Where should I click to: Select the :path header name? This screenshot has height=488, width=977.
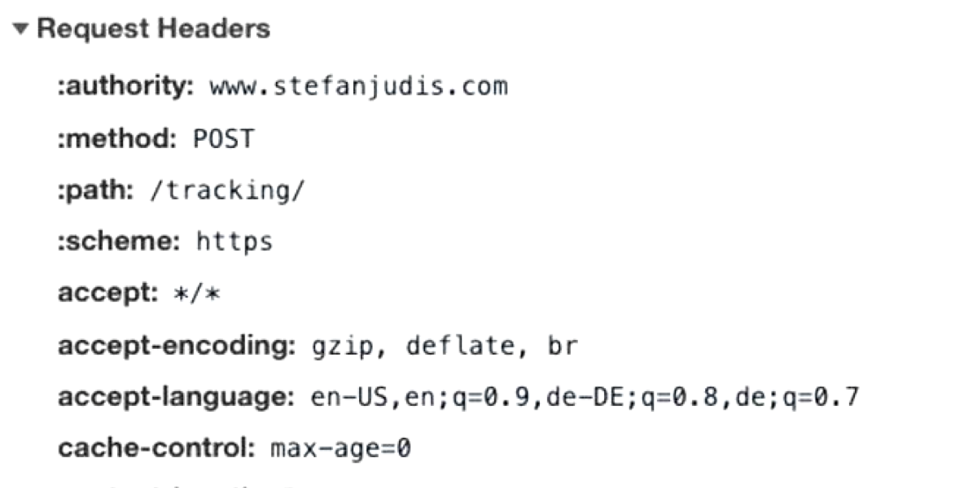(x=95, y=190)
